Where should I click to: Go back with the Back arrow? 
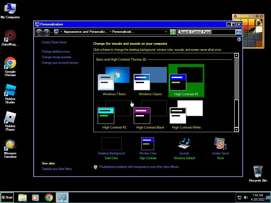[39, 32]
